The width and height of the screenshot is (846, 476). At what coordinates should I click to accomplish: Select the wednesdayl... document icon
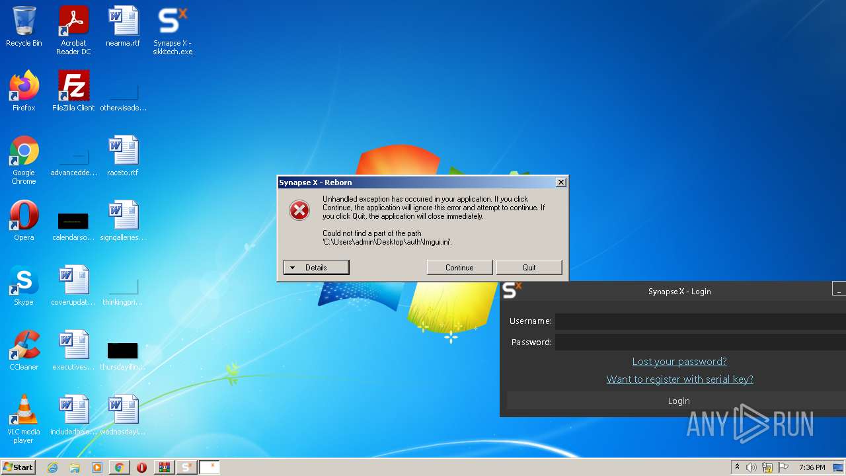tap(123, 416)
